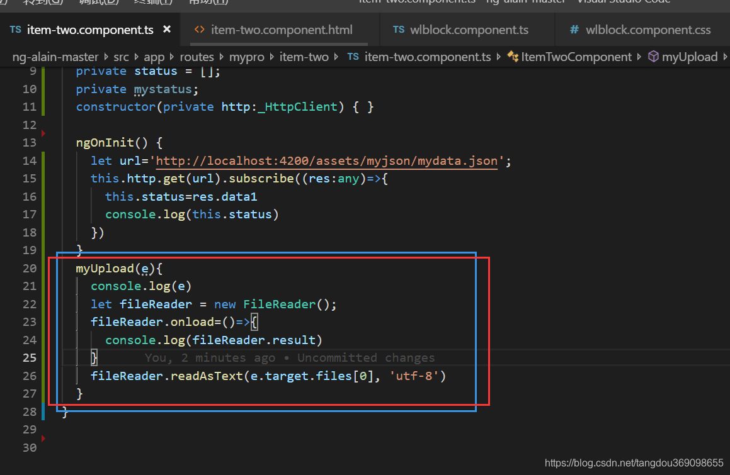This screenshot has height=475, width=730.
Task: Click the method cube icon beside myUpload
Action: [x=654, y=57]
